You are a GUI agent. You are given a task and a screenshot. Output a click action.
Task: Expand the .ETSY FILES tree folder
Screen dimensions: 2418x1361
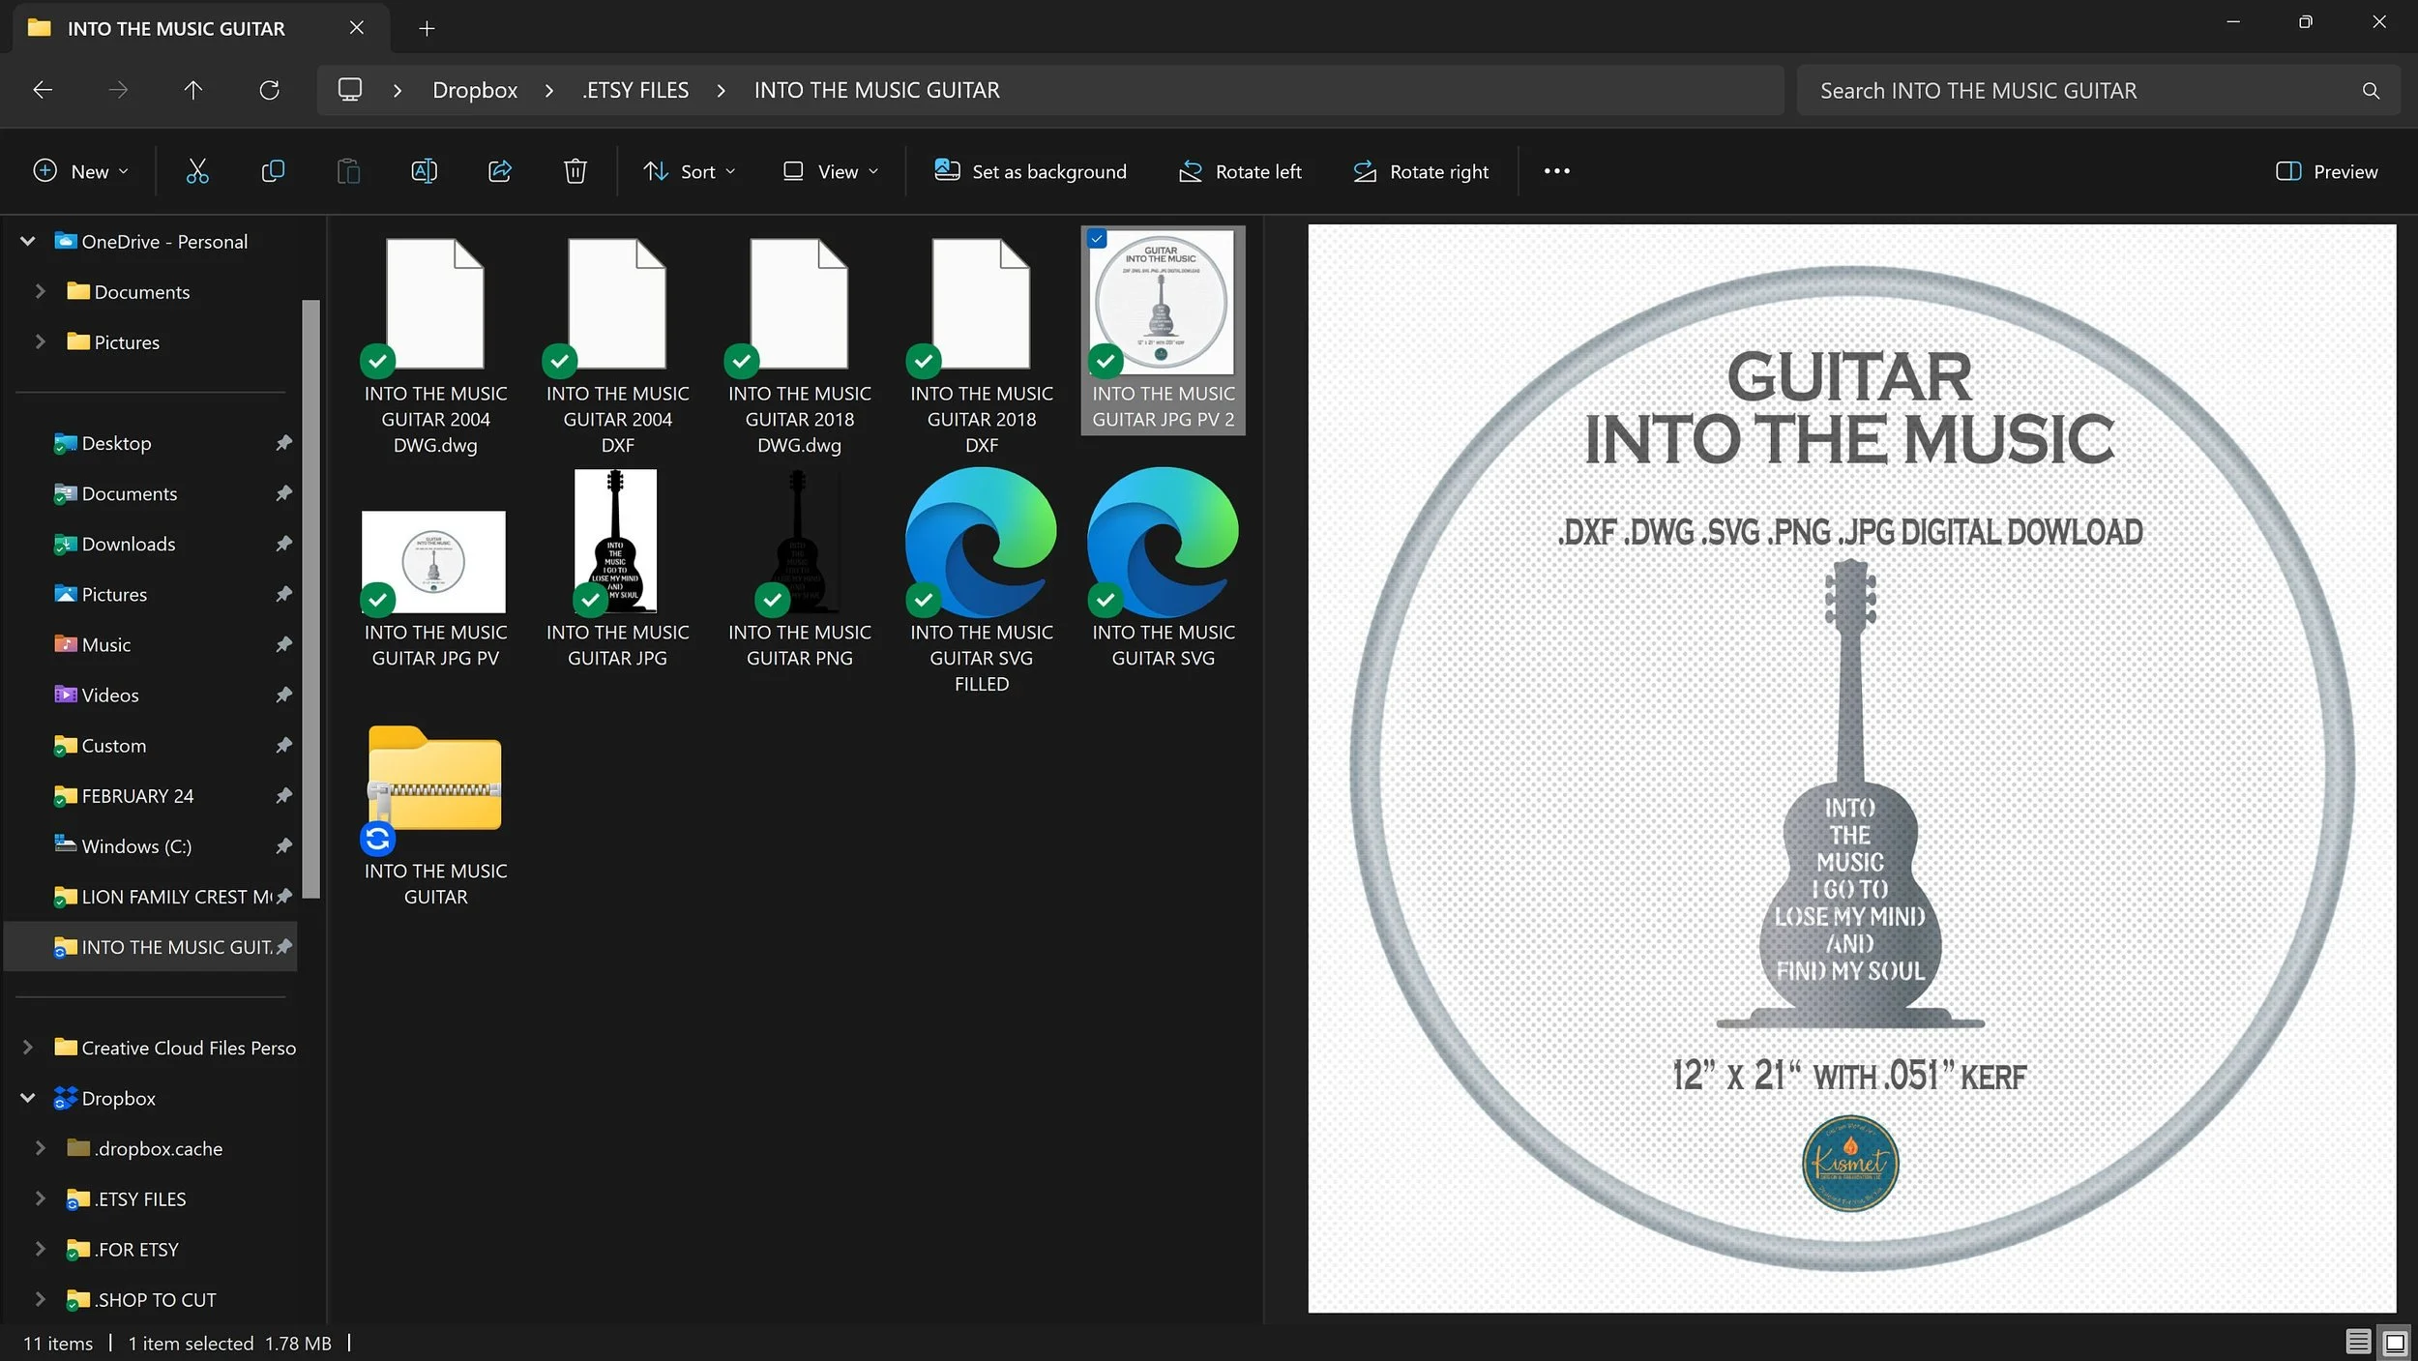[x=40, y=1198]
